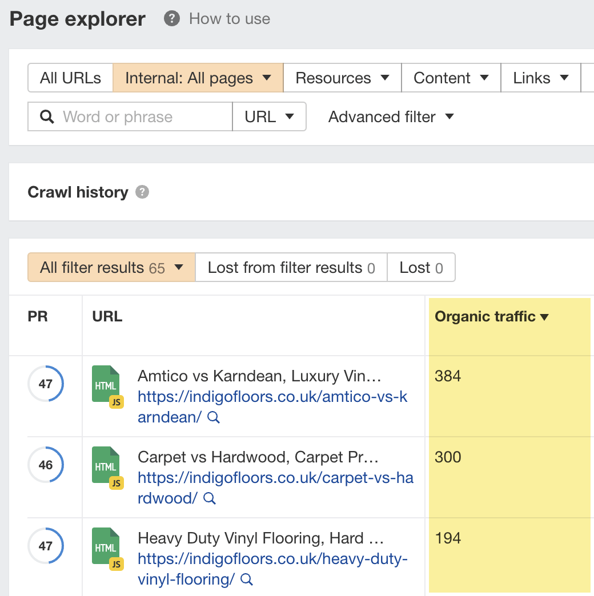
Task: Select the Lost tab
Action: (421, 268)
